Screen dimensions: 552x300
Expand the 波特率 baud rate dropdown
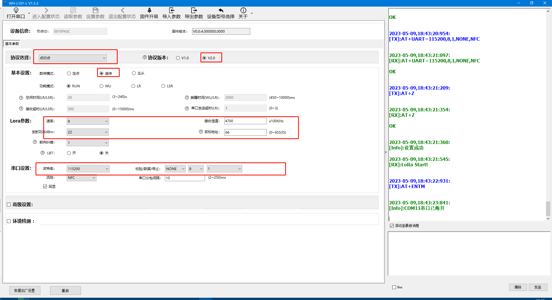point(88,169)
